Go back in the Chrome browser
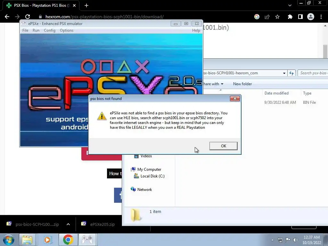The height and width of the screenshot is (246, 328). click(x=7, y=17)
